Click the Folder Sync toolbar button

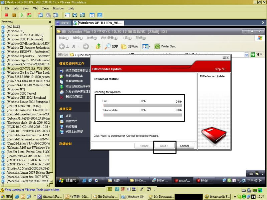point(165,46)
